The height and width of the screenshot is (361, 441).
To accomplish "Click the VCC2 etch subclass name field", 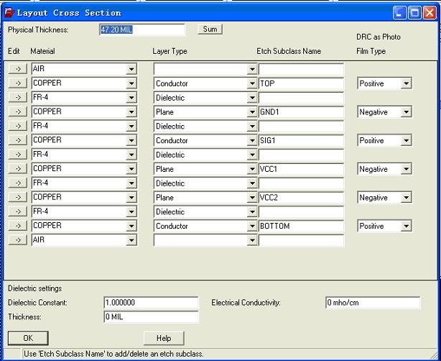I will (x=301, y=197).
